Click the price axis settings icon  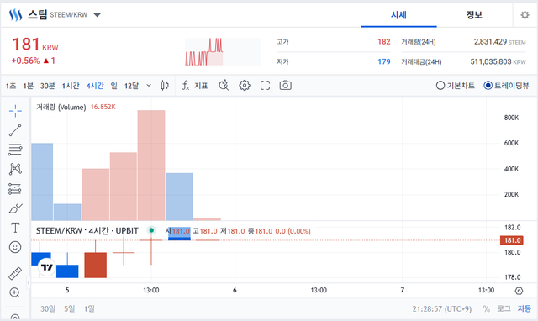coord(520,291)
